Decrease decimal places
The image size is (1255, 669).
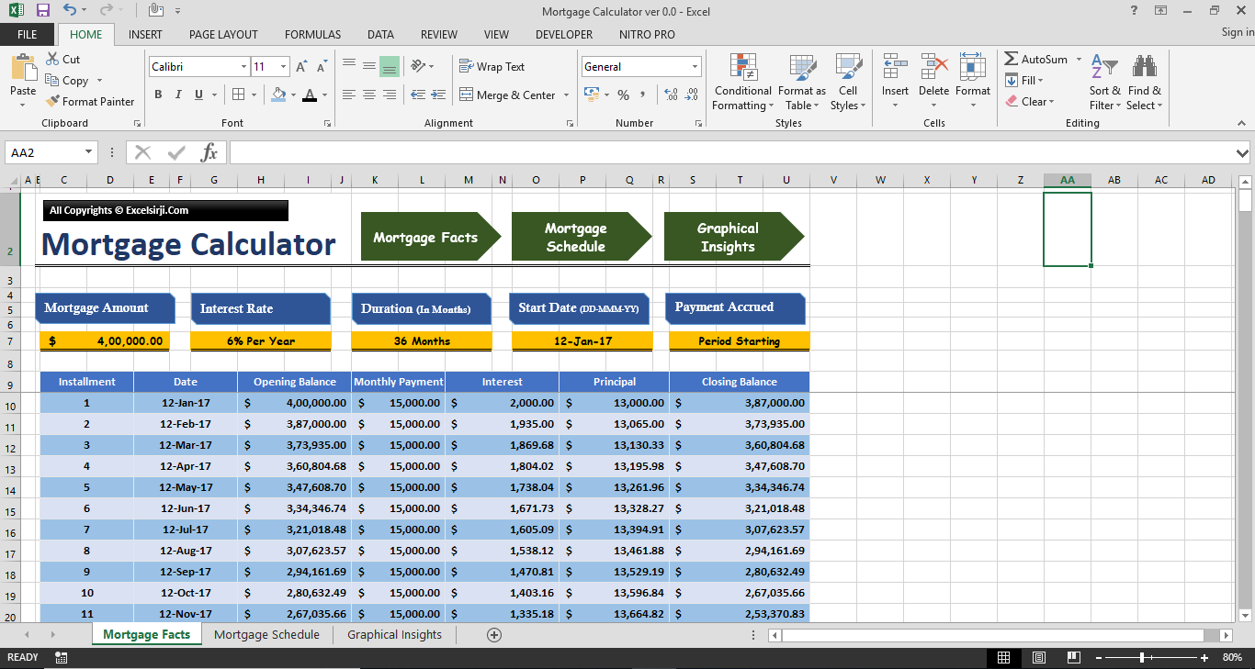click(x=691, y=95)
